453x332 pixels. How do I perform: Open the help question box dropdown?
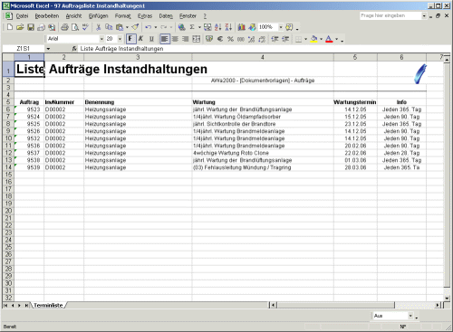[424, 15]
